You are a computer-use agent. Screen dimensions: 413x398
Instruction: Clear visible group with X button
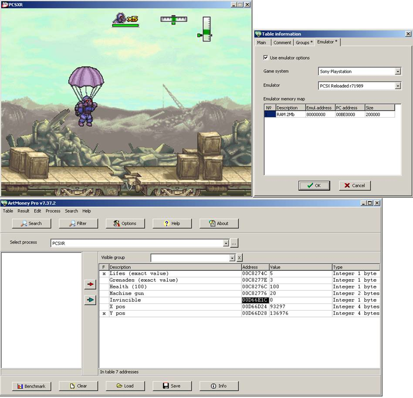pos(239,258)
